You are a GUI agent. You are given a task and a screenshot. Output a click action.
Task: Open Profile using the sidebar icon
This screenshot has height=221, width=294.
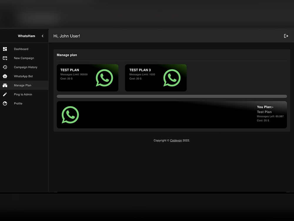(5, 103)
